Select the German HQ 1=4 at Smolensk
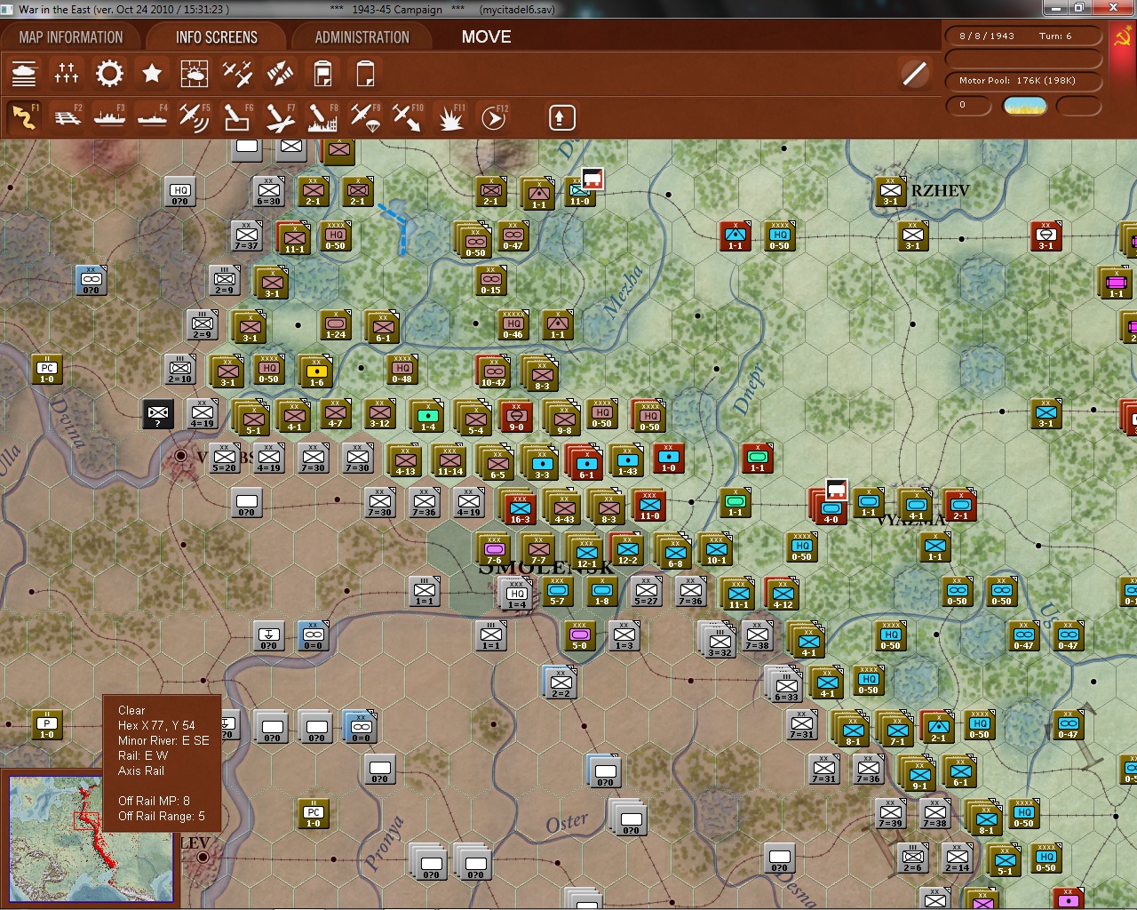 pyautogui.click(x=517, y=595)
